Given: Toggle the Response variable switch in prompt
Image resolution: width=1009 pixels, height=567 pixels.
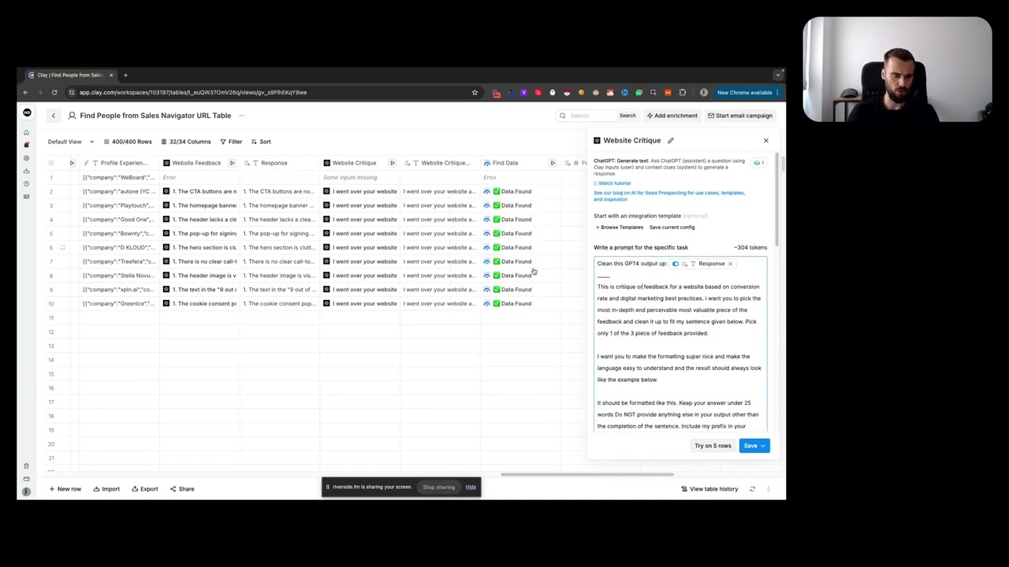Looking at the screenshot, I should tap(676, 264).
